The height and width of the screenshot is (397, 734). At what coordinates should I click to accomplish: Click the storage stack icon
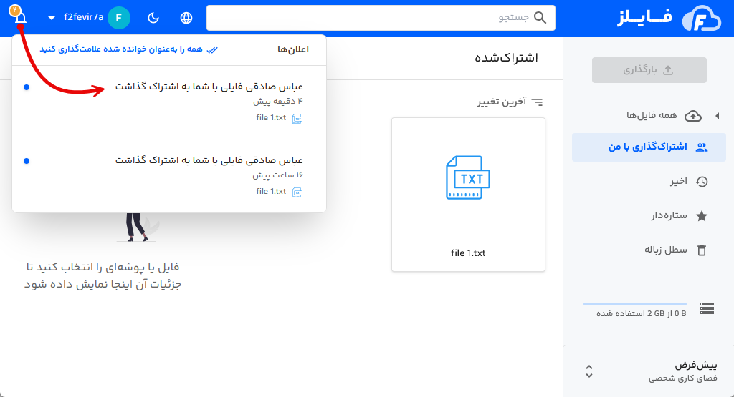click(x=706, y=308)
